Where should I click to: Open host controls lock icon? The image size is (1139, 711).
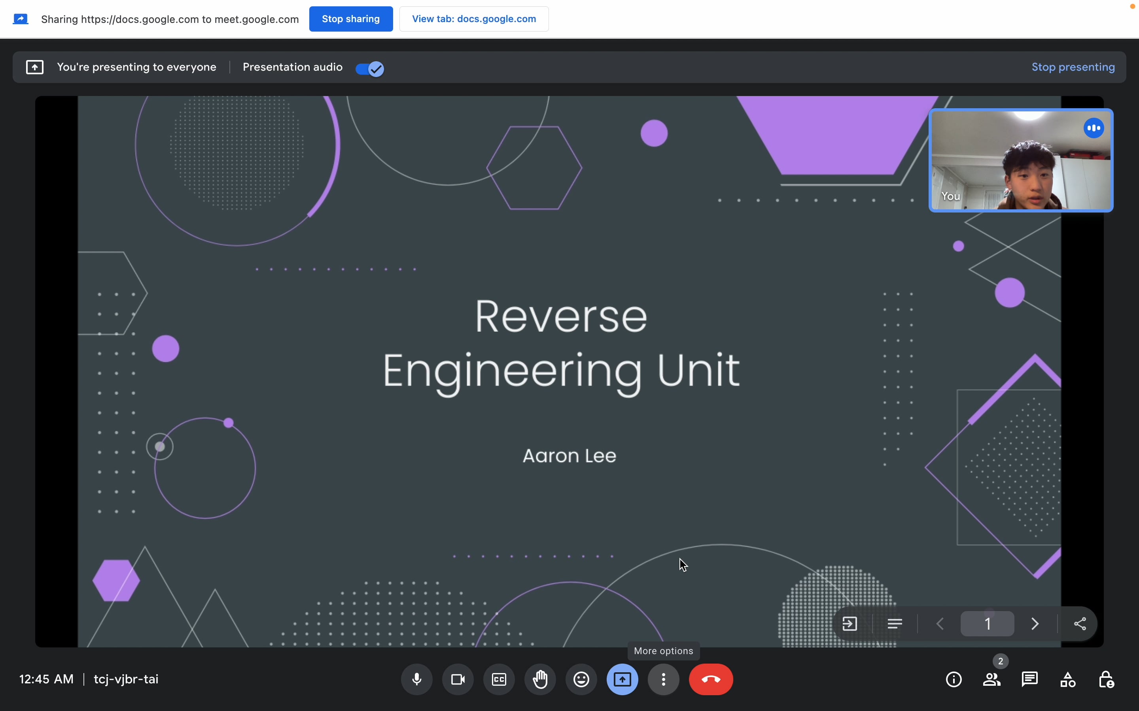pyautogui.click(x=1106, y=679)
